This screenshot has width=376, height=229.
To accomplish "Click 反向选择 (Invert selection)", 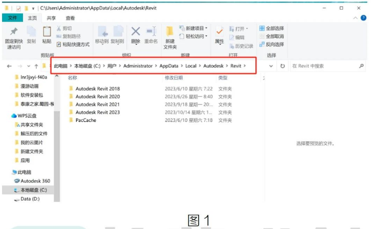I will pyautogui.click(x=272, y=44).
